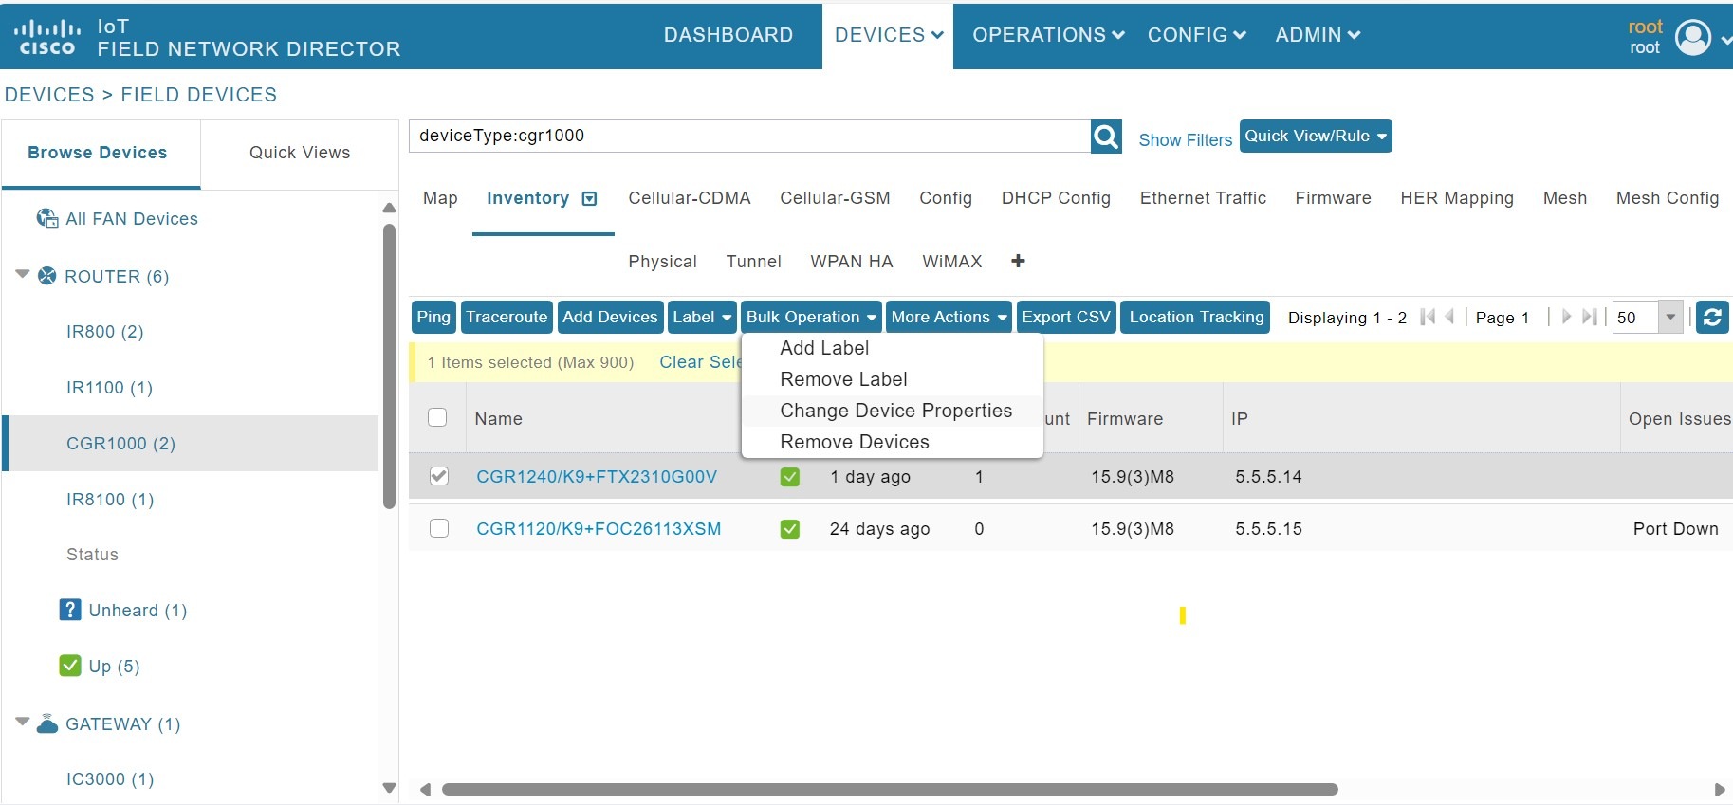This screenshot has height=805, width=1733.
Task: Click the Clear Selection link
Action: 700,362
